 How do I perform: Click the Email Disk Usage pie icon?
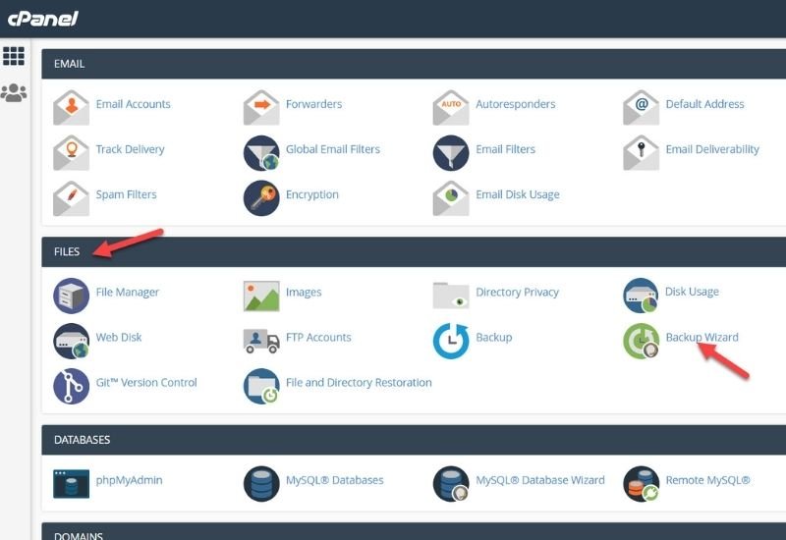coord(451,198)
